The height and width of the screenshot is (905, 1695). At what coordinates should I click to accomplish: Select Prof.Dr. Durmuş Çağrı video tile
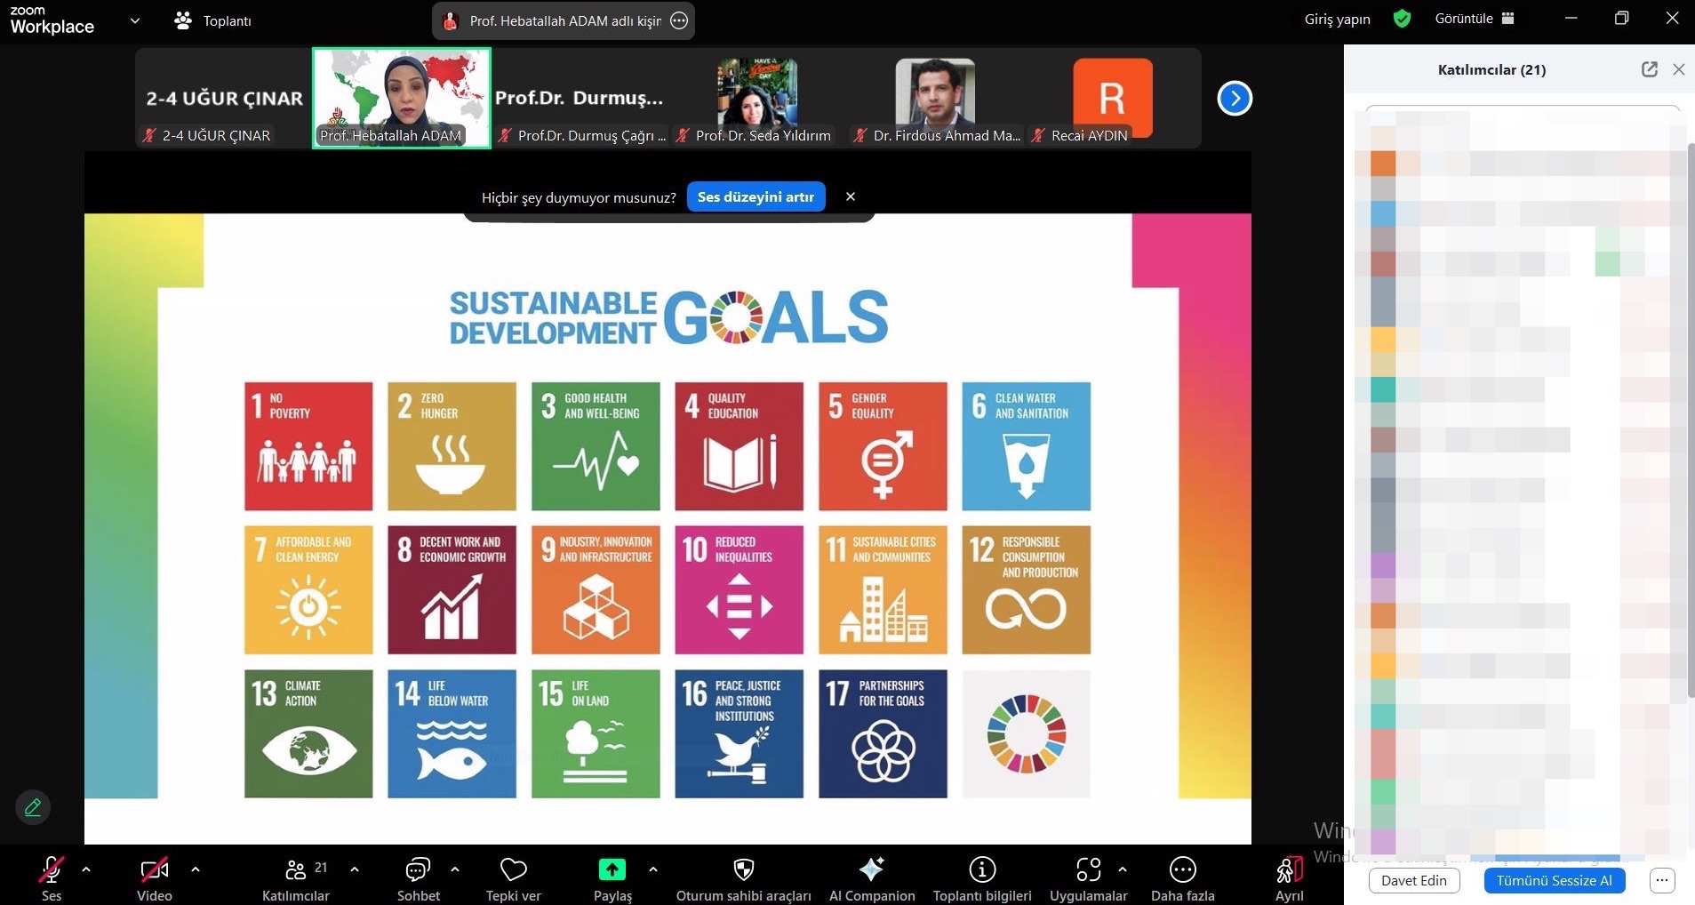coord(579,98)
